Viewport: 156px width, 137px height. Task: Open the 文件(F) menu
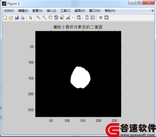pyautogui.click(x=9, y=11)
